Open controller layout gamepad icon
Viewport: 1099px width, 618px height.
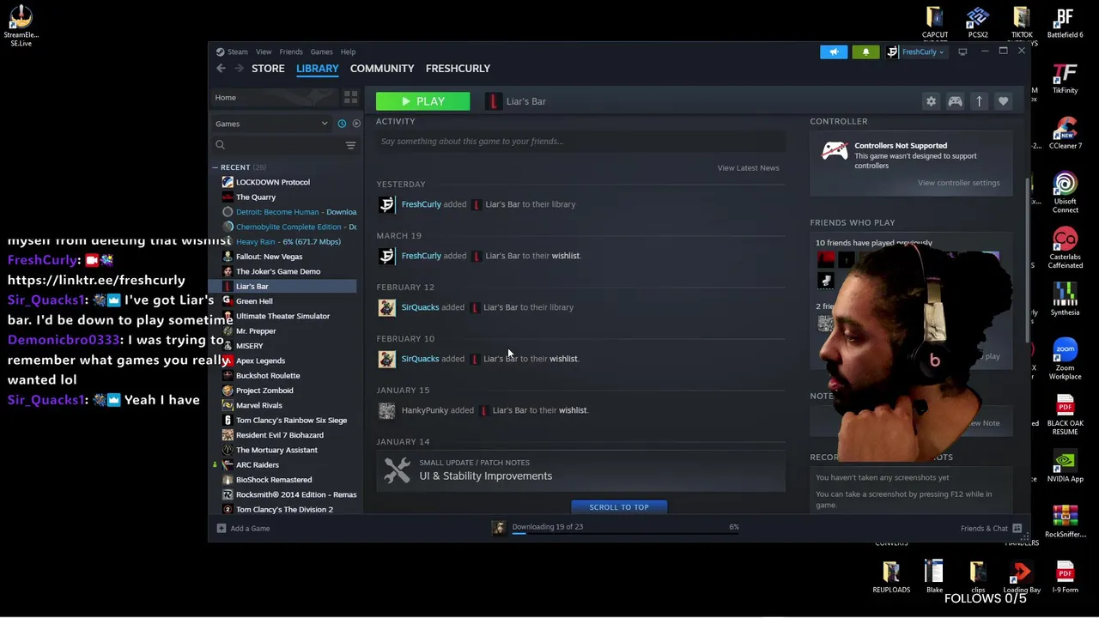point(955,101)
